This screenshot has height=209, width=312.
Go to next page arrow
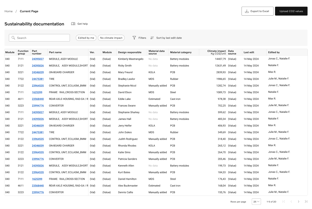(298, 201)
